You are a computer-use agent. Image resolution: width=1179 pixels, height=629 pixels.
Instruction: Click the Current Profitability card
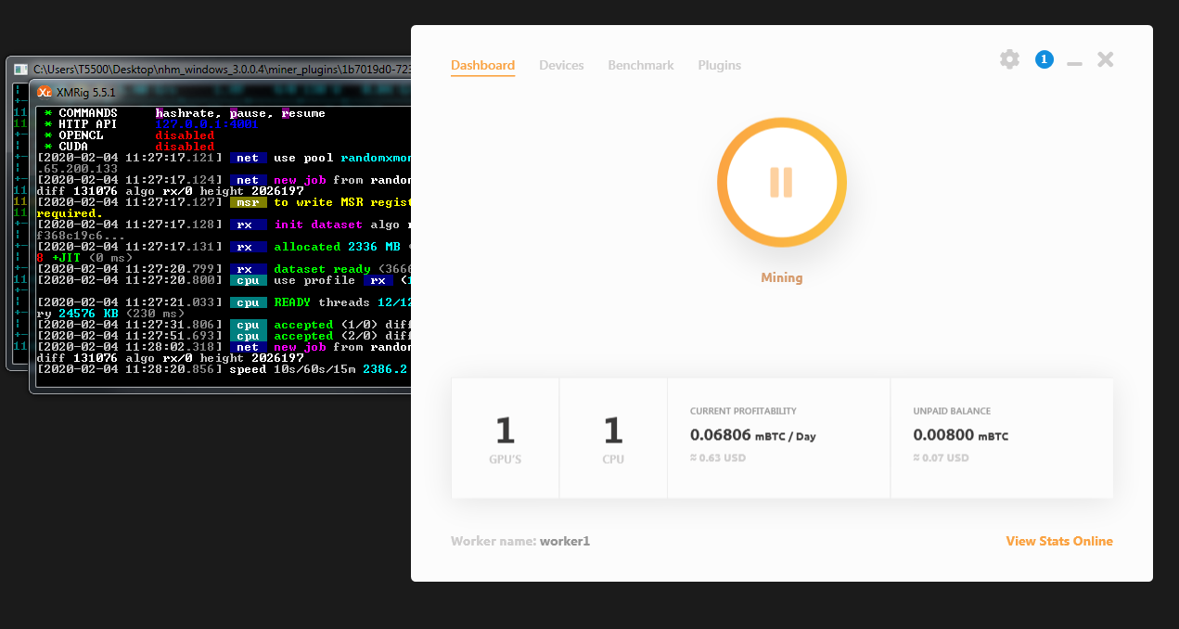click(x=778, y=437)
